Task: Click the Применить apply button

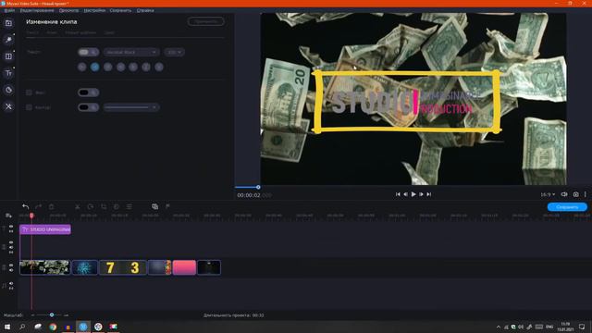Action: [x=205, y=21]
